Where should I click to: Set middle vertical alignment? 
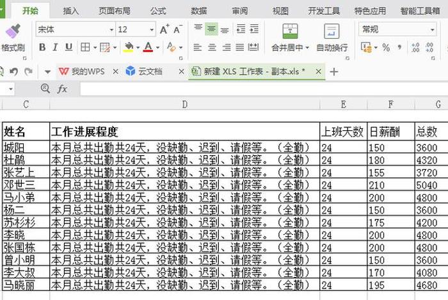coord(211,29)
